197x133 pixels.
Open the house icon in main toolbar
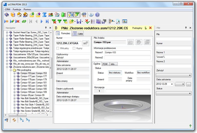pos(19,15)
